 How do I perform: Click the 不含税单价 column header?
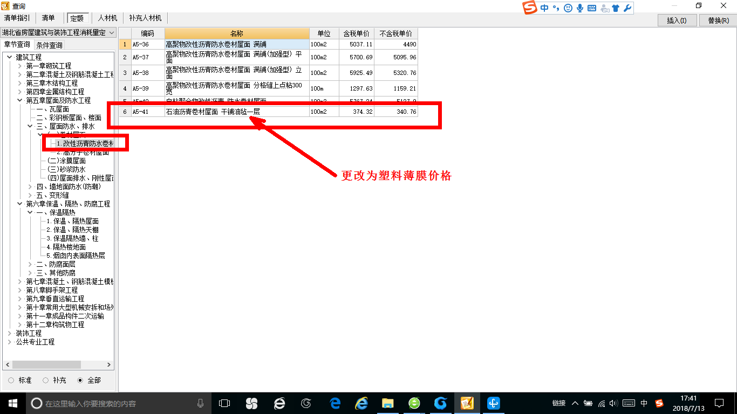395,33
